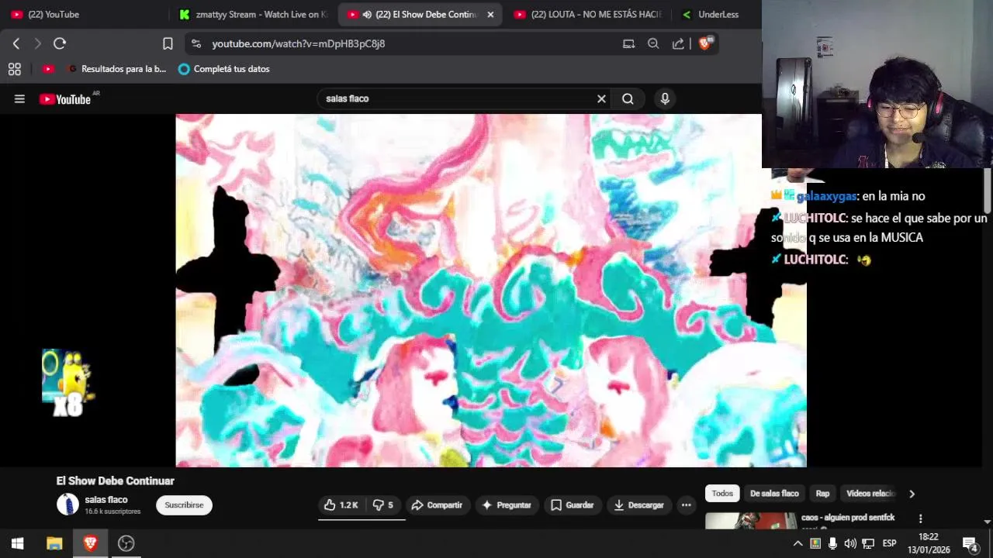Image resolution: width=993 pixels, height=558 pixels.
Task: Click 'Descargar' download button
Action: point(638,505)
